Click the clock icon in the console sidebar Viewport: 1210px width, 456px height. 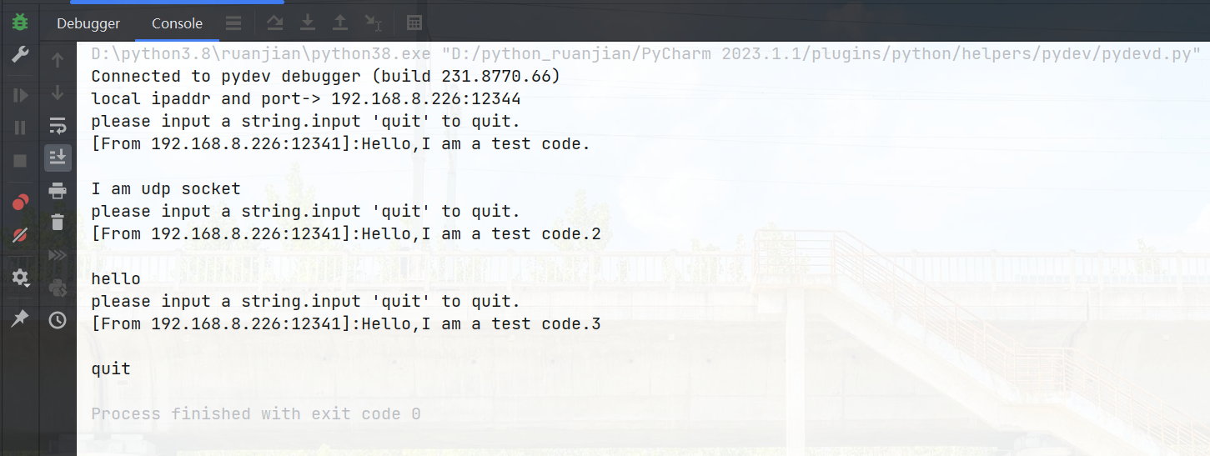58,319
